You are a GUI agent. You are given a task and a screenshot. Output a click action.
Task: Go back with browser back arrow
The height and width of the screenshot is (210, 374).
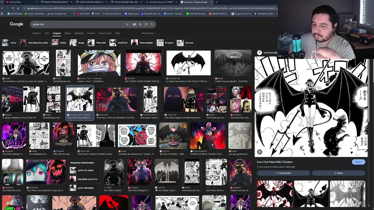coord(2,8)
